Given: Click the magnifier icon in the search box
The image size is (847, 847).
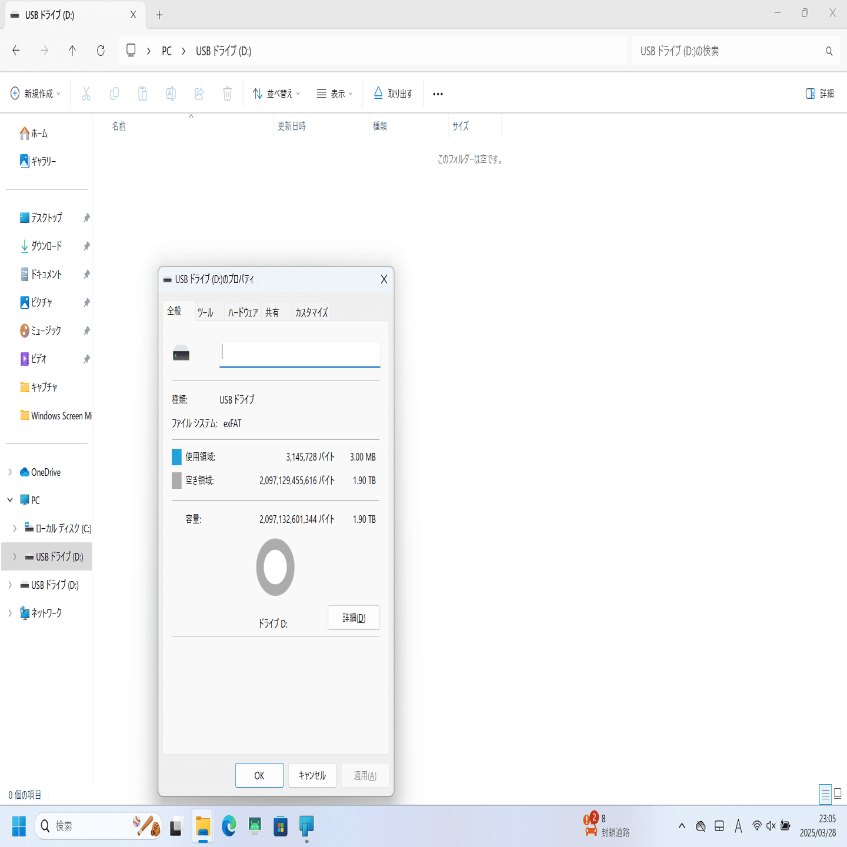Looking at the screenshot, I should pos(829,51).
